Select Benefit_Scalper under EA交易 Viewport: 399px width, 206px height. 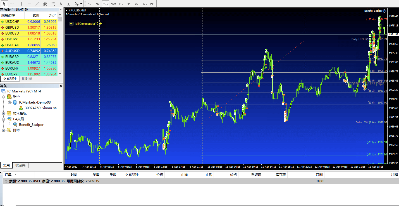31,124
